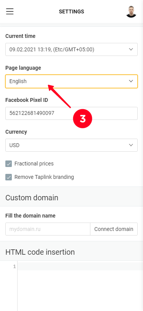This screenshot has height=311, width=143.
Task: Open the user profile avatar
Action: pyautogui.click(x=131, y=11)
